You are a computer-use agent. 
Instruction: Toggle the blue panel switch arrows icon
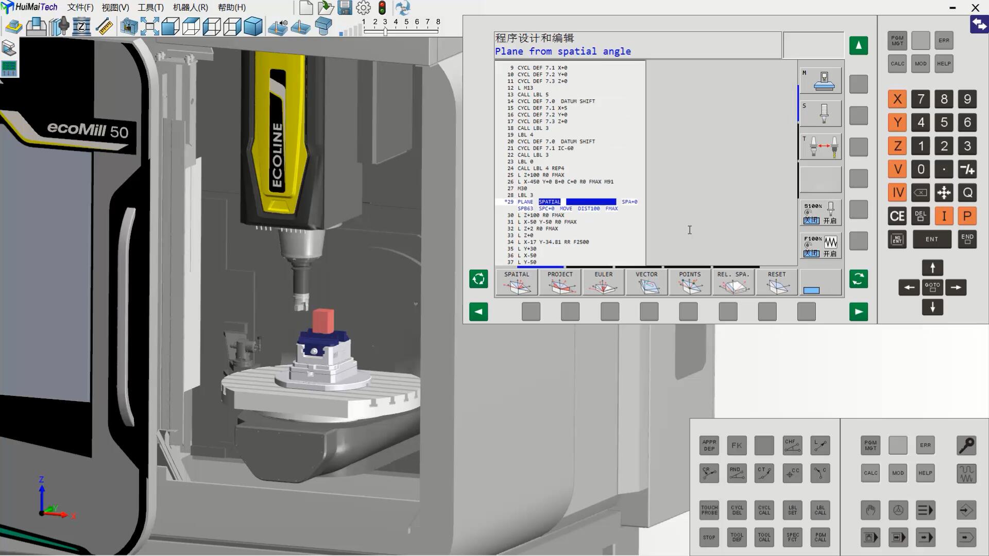pyautogui.click(x=979, y=25)
